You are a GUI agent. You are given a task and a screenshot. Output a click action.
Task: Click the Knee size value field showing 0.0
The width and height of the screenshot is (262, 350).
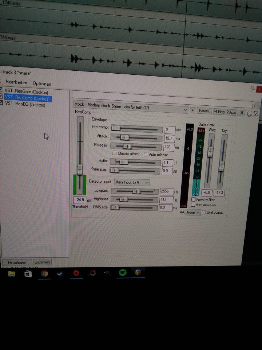(x=167, y=171)
